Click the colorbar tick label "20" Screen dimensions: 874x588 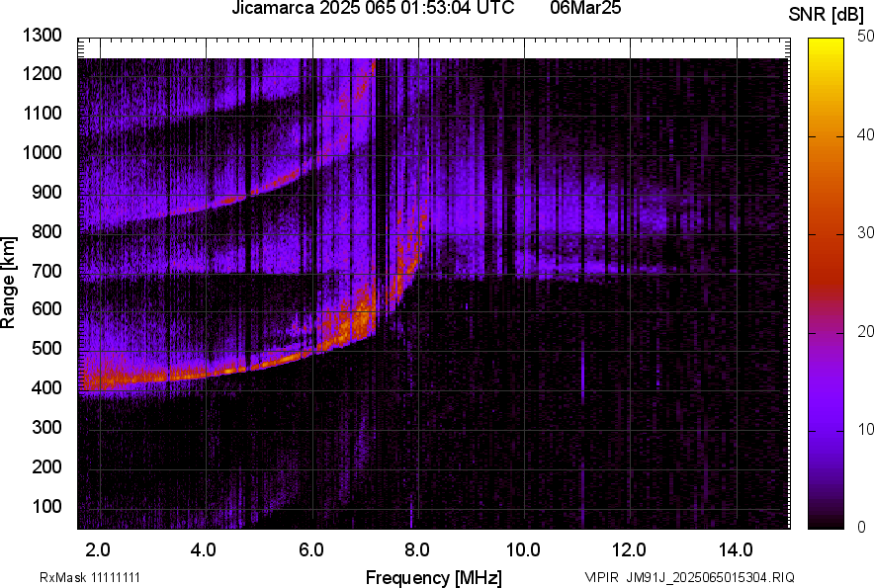pos(865,331)
